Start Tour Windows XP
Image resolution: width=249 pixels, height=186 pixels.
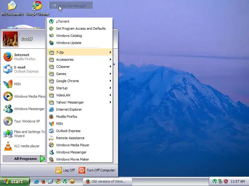[x=24, y=121]
